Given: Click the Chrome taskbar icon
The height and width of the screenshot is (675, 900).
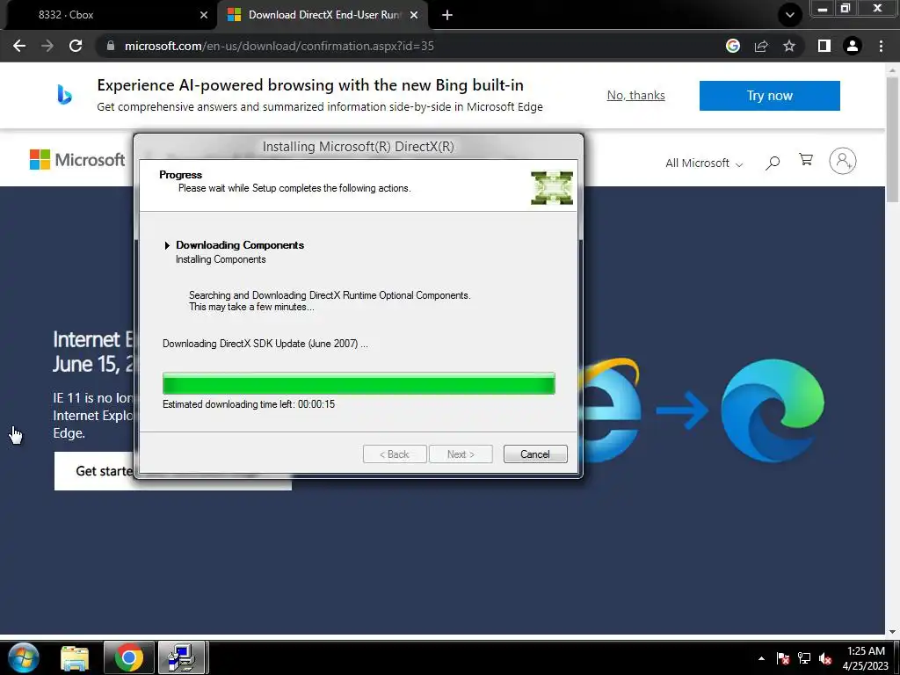Looking at the screenshot, I should [x=128, y=657].
